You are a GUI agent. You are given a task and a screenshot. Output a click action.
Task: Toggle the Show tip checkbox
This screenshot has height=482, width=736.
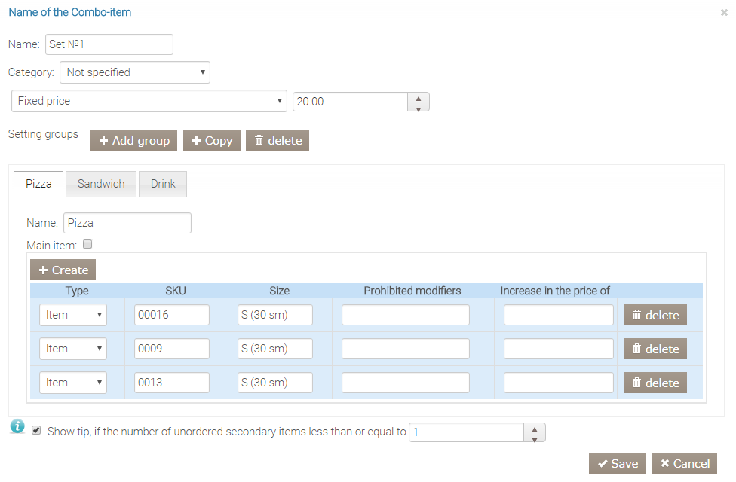coord(36,431)
